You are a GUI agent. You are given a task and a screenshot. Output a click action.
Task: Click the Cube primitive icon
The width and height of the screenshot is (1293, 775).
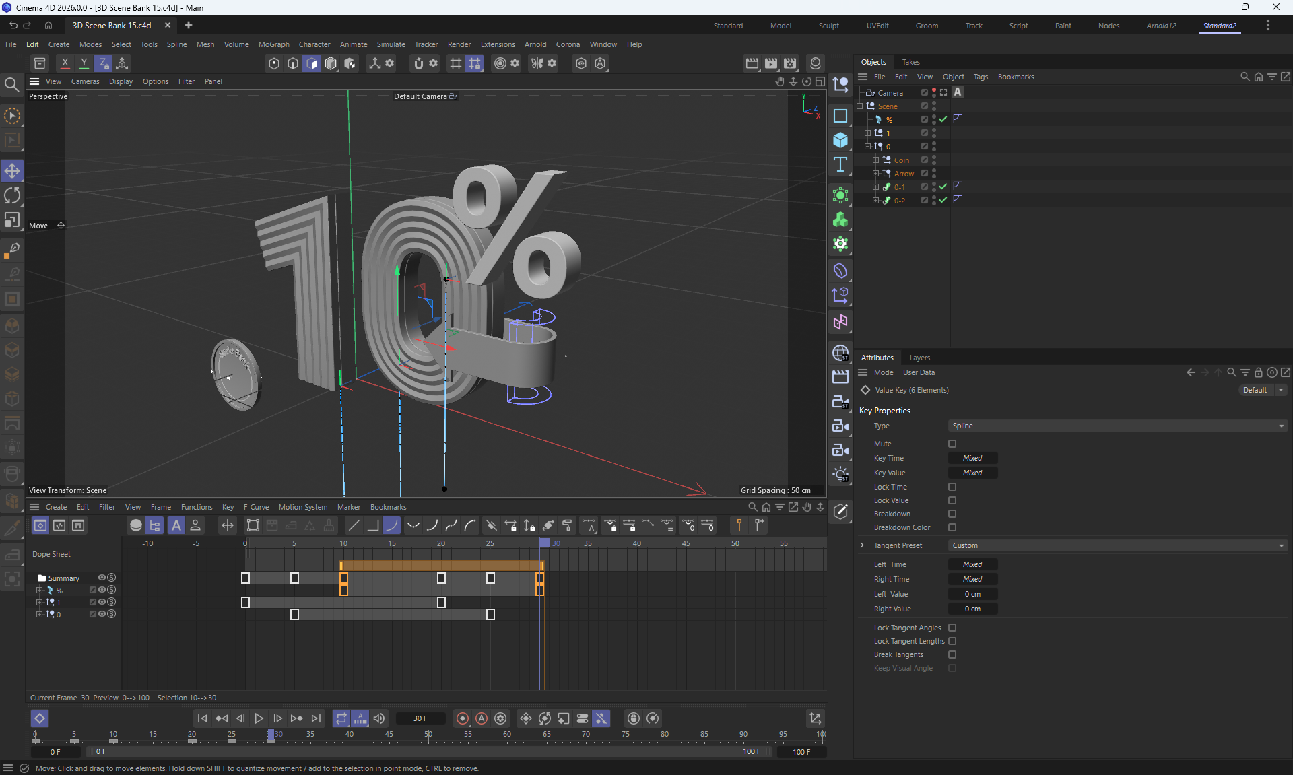(840, 140)
